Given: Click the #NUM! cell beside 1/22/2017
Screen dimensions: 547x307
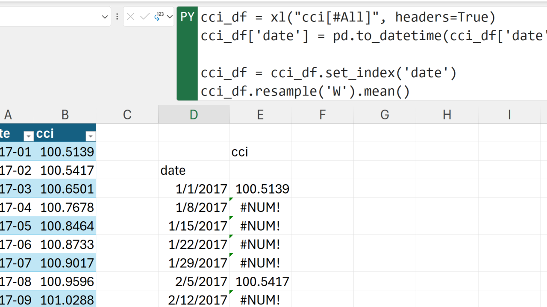Looking at the screenshot, I should coord(260,244).
